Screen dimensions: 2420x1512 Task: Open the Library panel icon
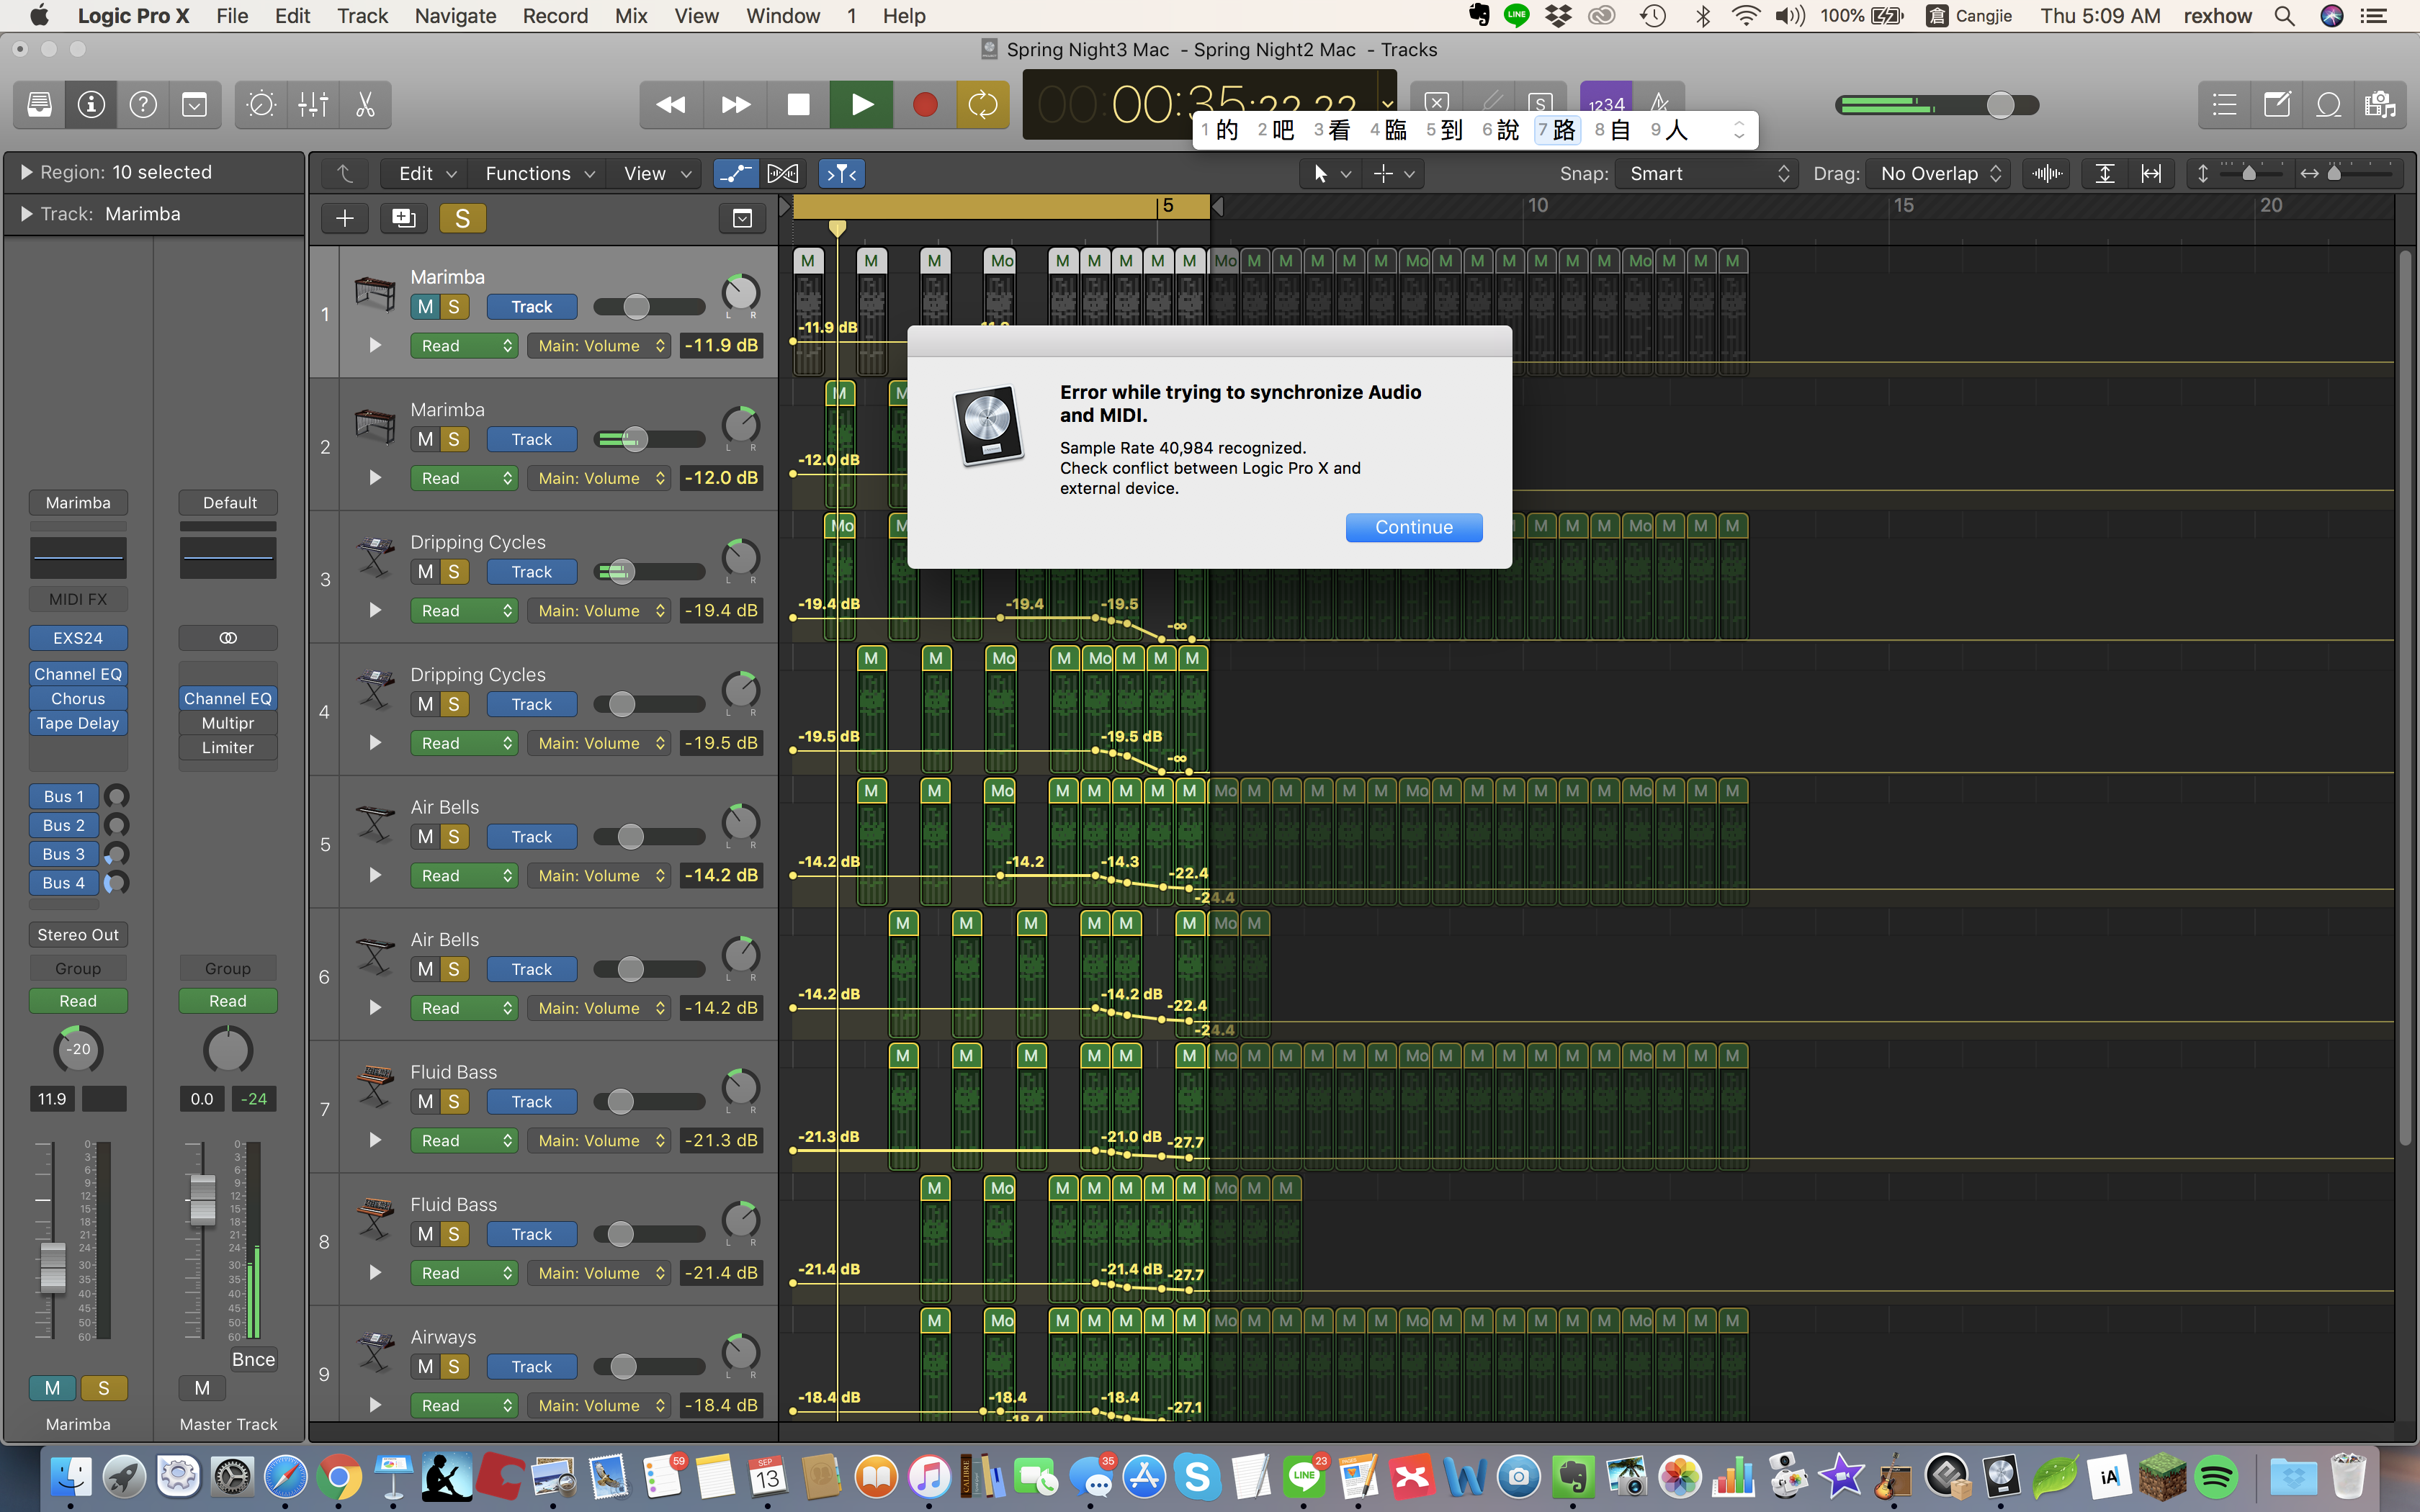click(39, 105)
